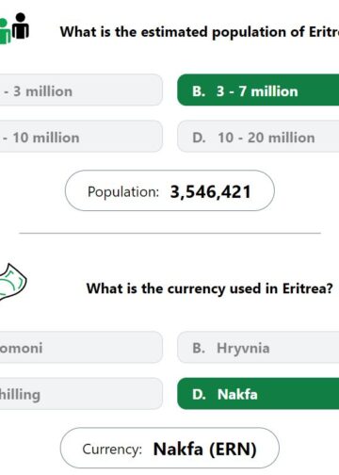This screenshot has height=475, width=339.
Task: Pick the '- 3 million' answer option
Action: [x=81, y=90]
